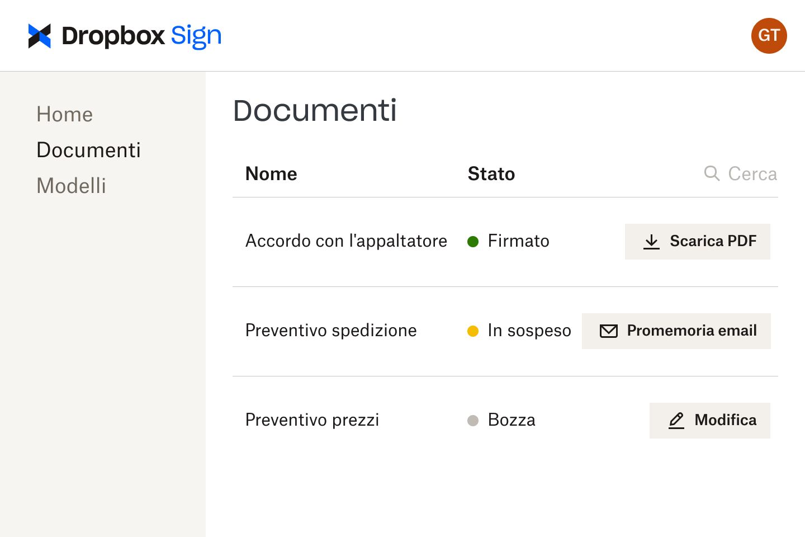805x537 pixels.
Task: Sort documents by the Stato column
Action: click(491, 173)
